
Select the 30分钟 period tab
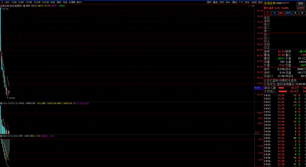coord(37,2)
